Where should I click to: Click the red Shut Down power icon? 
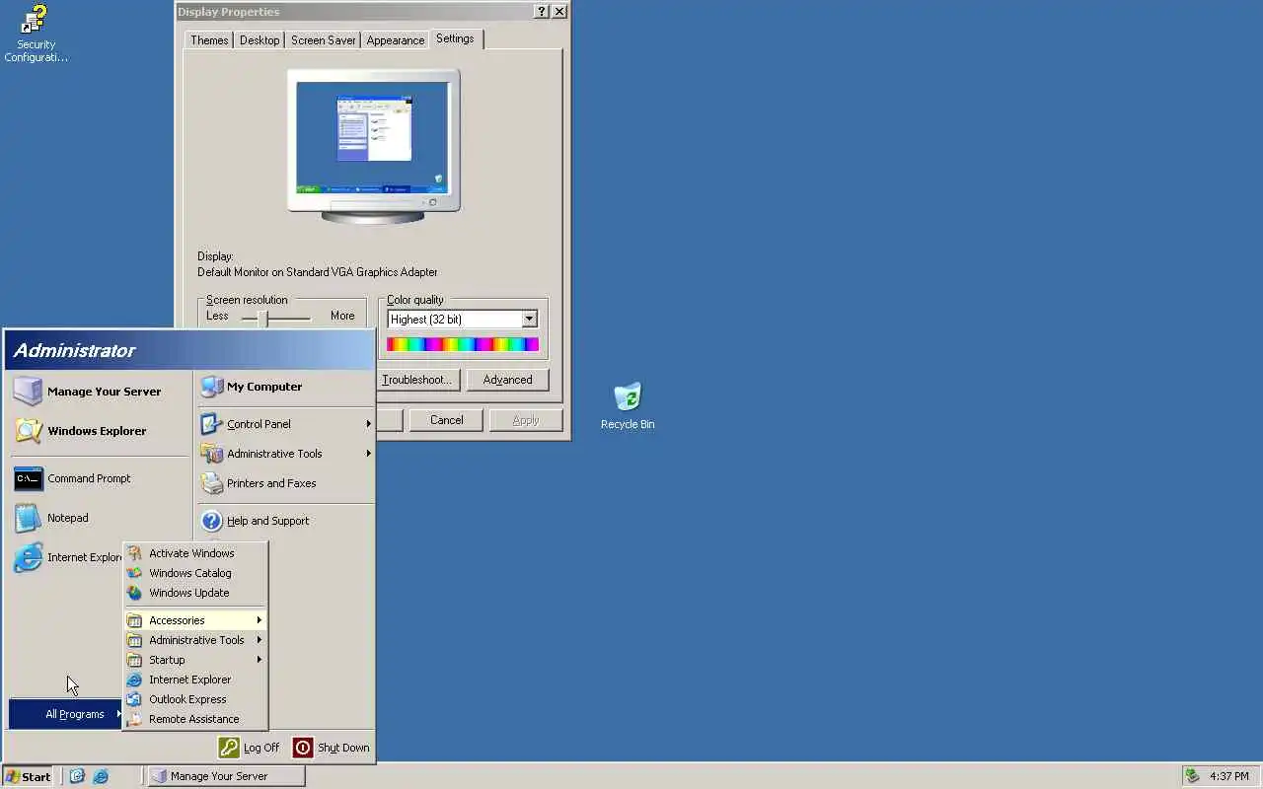pyautogui.click(x=303, y=748)
